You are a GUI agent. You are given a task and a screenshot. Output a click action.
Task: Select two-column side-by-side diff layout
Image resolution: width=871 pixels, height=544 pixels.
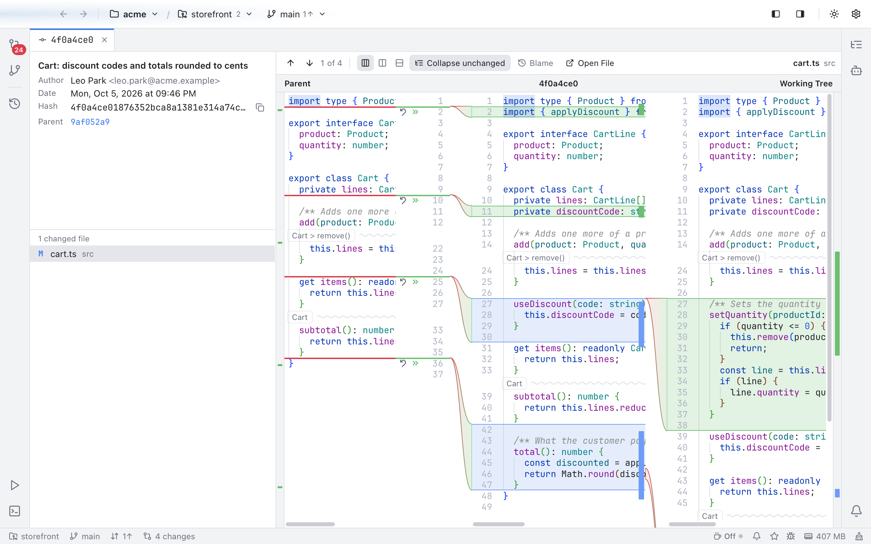(382, 63)
